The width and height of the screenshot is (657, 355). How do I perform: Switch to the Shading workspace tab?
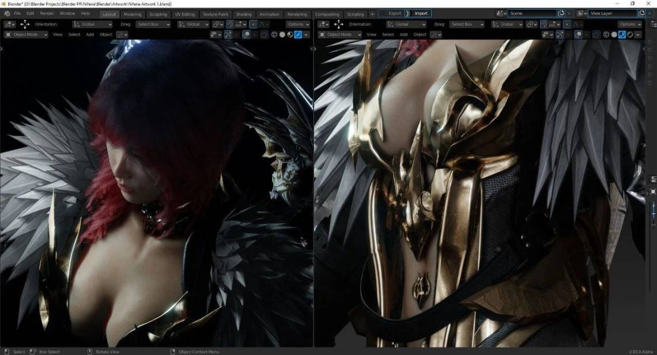point(243,14)
